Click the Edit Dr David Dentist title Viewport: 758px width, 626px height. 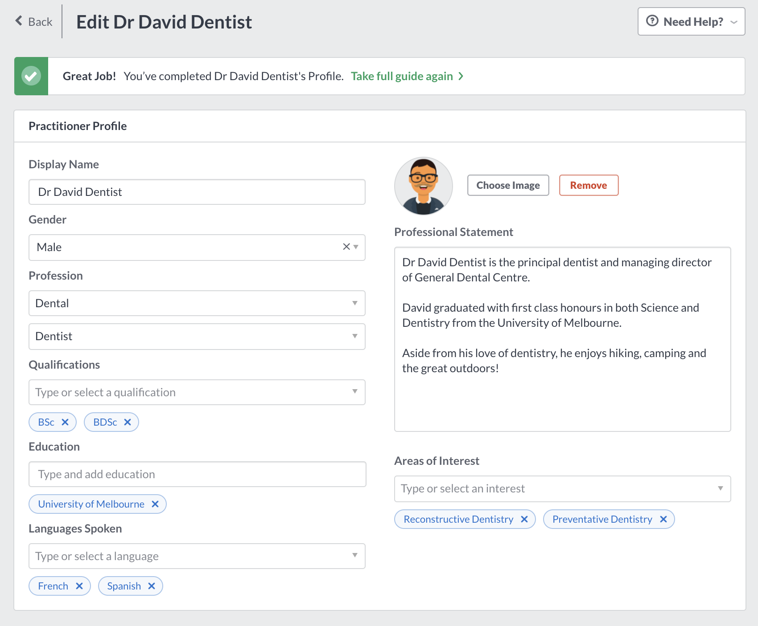[x=164, y=22]
